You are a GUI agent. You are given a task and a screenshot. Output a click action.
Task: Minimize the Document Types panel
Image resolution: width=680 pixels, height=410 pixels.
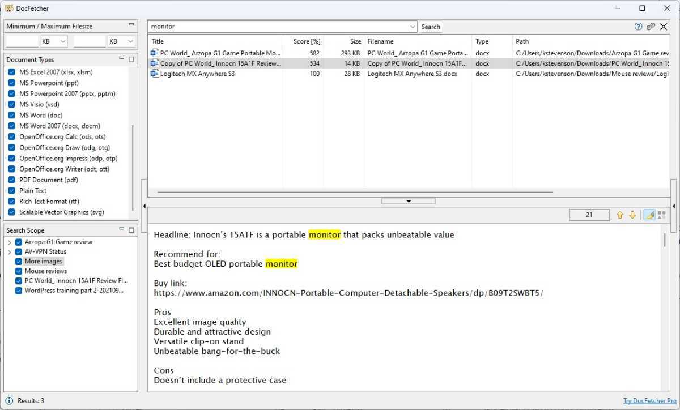[122, 59]
